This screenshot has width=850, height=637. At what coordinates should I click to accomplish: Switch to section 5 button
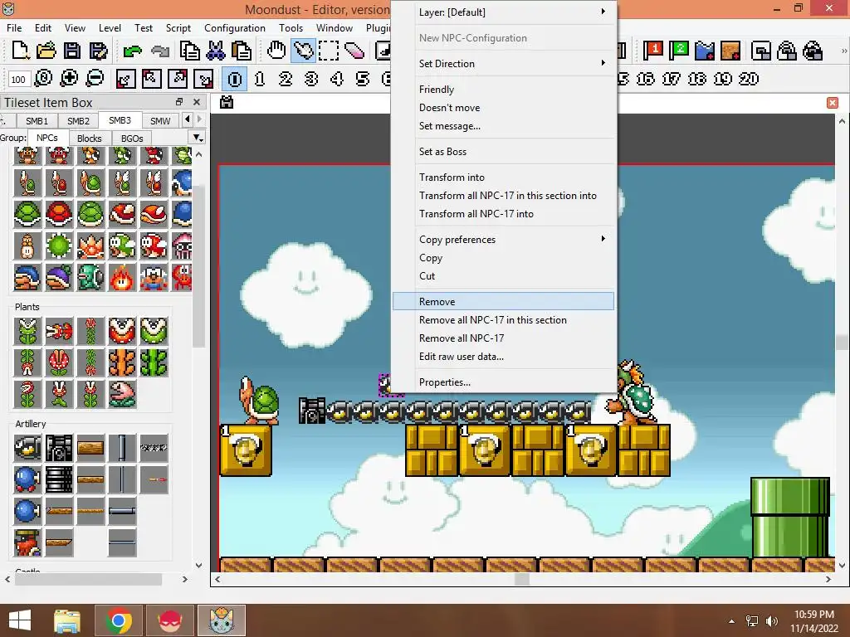pyautogui.click(x=363, y=79)
